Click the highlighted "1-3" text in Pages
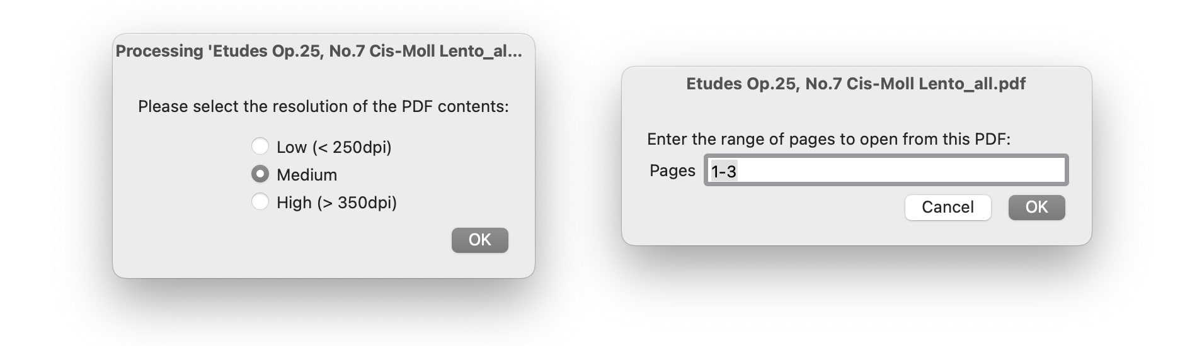 724,171
